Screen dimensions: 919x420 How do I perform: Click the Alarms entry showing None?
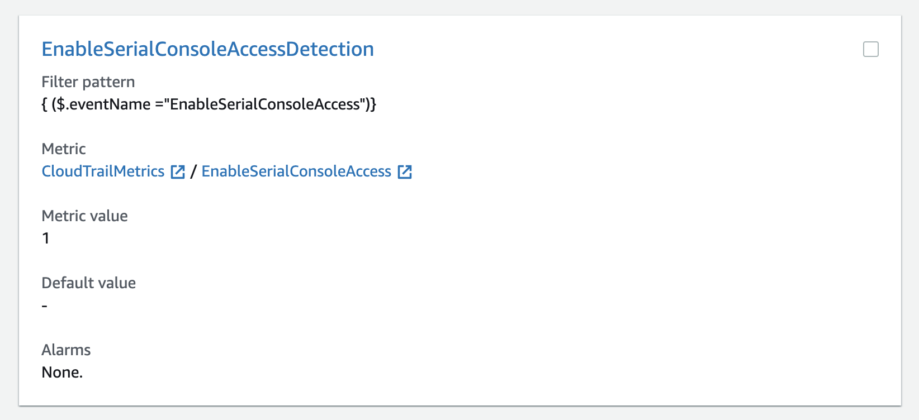coord(62,372)
